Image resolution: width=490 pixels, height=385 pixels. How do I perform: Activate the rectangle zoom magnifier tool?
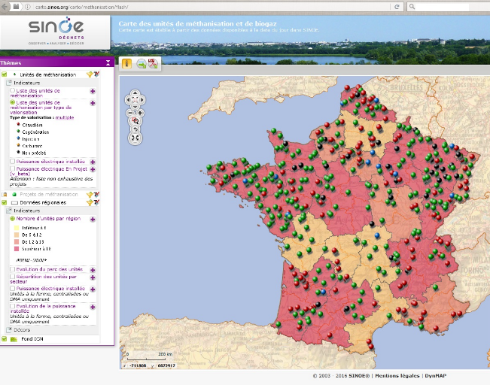(135, 120)
